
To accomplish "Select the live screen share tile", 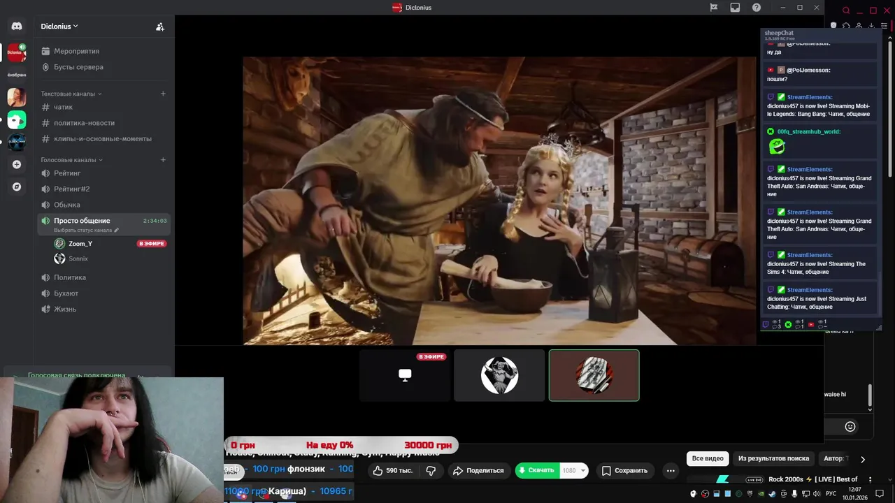I will (405, 375).
